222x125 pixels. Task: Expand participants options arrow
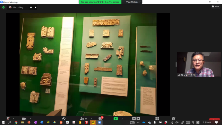[x=91, y=119]
